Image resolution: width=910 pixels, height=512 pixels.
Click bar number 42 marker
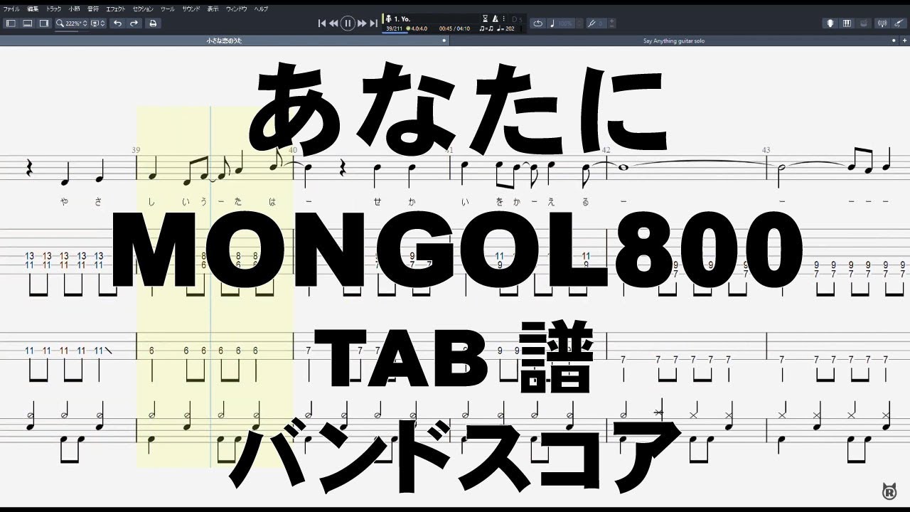pos(606,150)
